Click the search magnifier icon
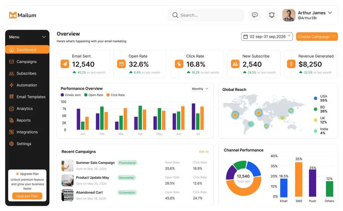The width and height of the screenshot is (343, 211). pyautogui.click(x=175, y=15)
